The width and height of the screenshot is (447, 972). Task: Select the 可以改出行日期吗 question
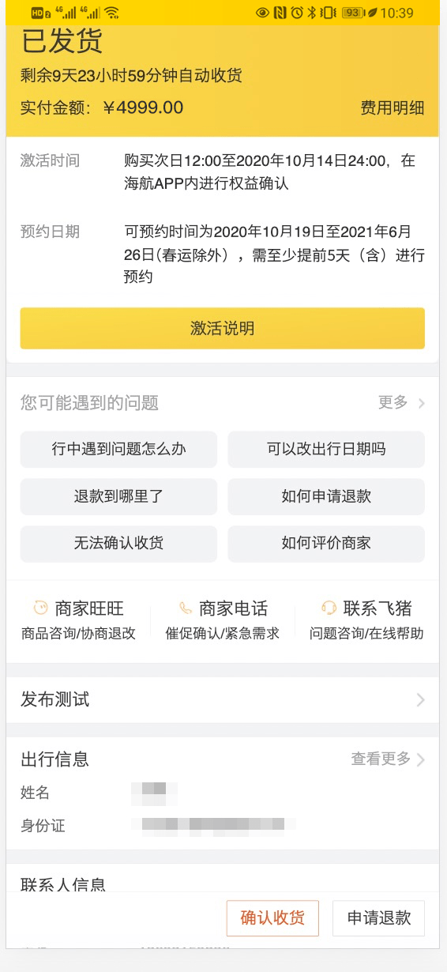click(326, 450)
